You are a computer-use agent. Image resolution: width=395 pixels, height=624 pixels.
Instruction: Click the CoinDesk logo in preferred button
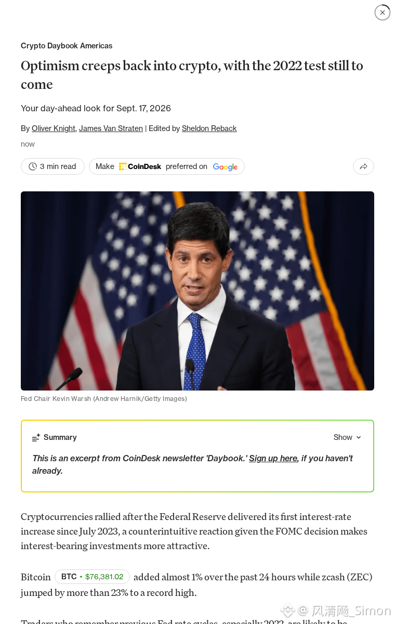pos(140,166)
